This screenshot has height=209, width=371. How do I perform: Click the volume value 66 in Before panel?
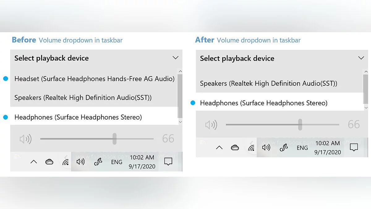coord(168,139)
